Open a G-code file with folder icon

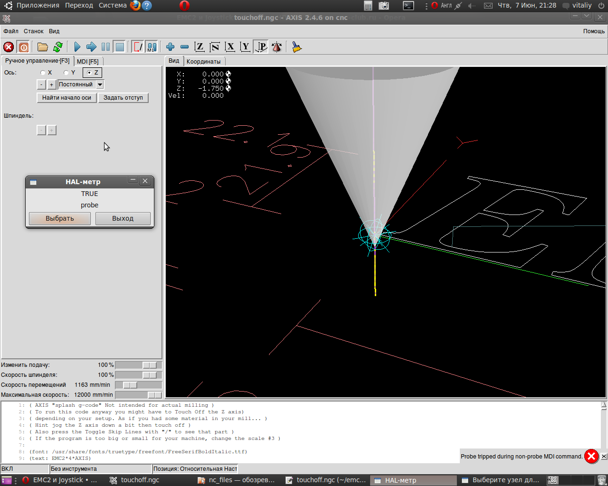[x=43, y=47]
